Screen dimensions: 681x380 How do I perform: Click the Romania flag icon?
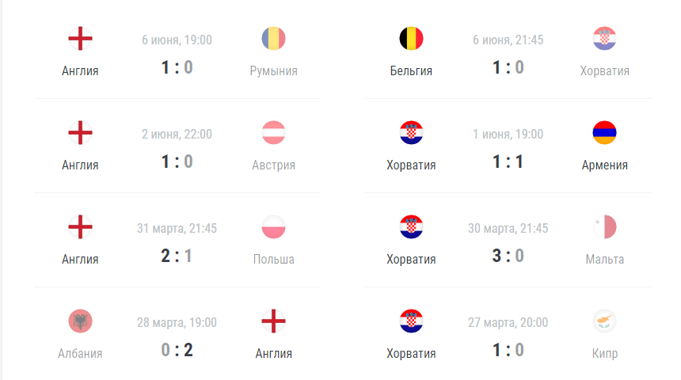(x=274, y=39)
